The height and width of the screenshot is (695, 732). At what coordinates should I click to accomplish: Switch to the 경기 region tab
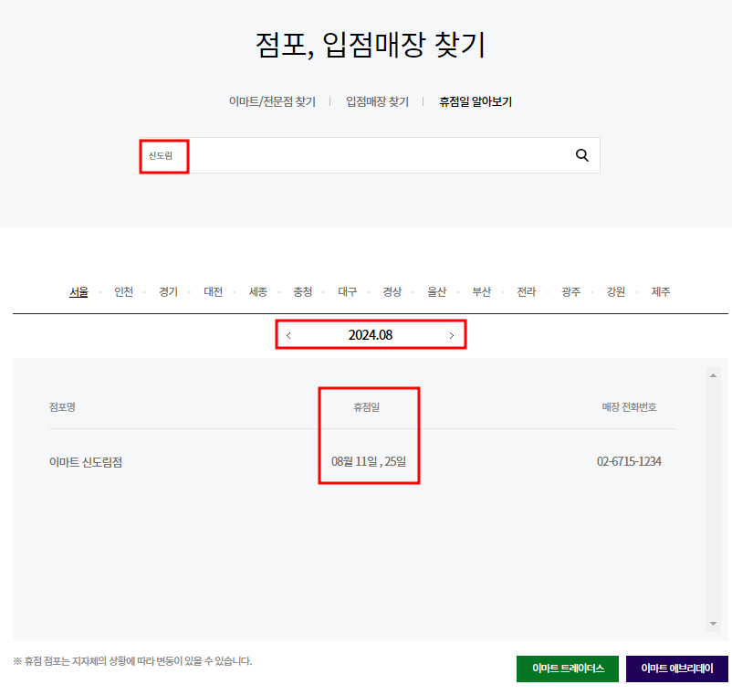(x=168, y=291)
